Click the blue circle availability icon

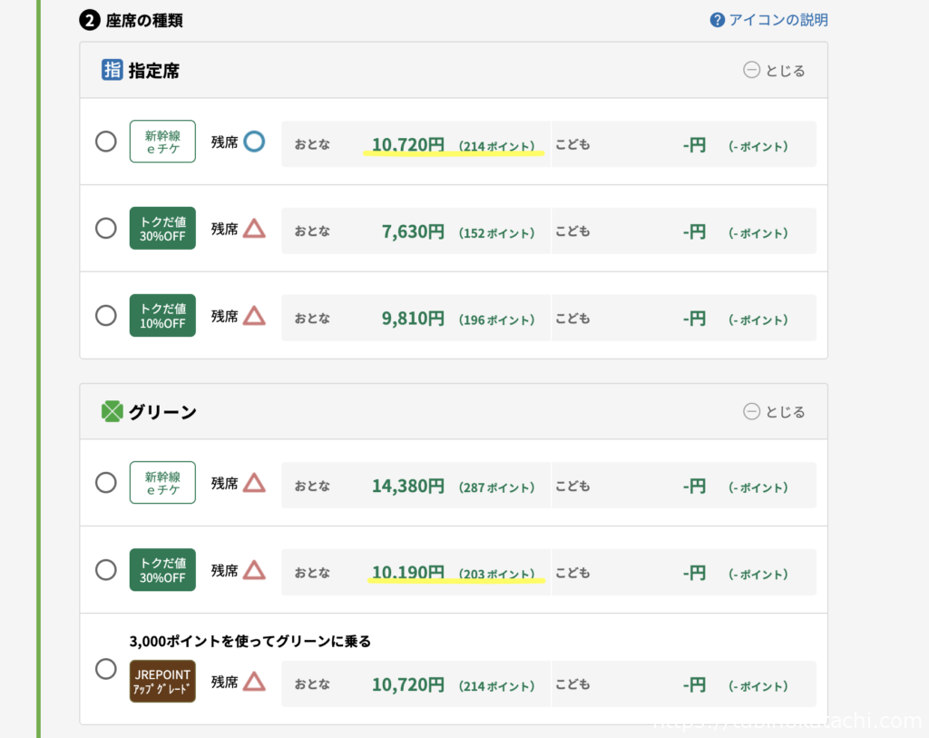click(x=254, y=142)
